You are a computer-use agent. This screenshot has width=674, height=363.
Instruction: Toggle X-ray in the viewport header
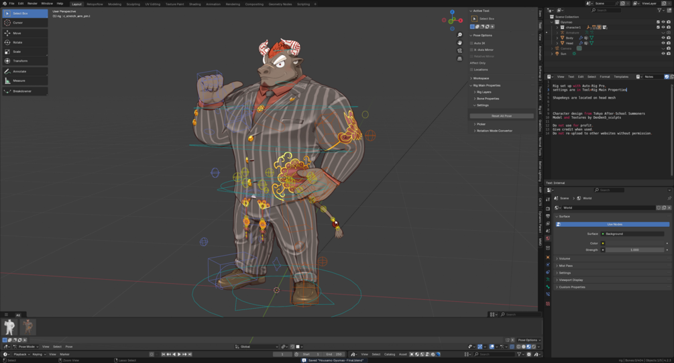point(512,347)
